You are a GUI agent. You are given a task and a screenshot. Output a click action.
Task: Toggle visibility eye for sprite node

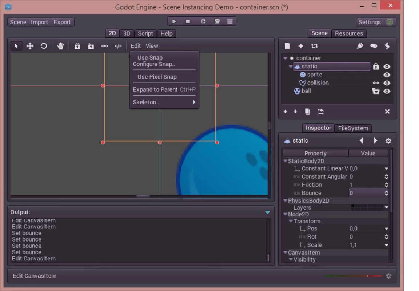(x=387, y=75)
